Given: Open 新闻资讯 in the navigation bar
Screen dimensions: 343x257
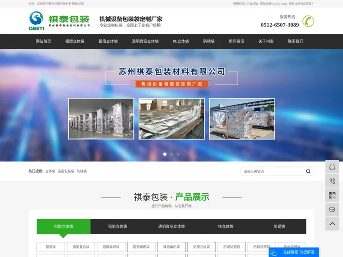Looking at the screenshot, I should pyautogui.click(x=236, y=41).
